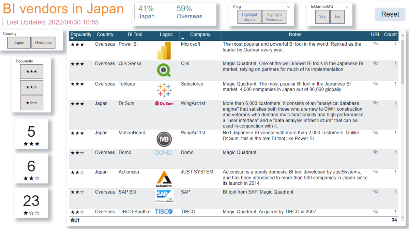Expand the Flag slicer dropdown chevron
The width and height of the screenshot is (409, 229).
click(x=288, y=7)
